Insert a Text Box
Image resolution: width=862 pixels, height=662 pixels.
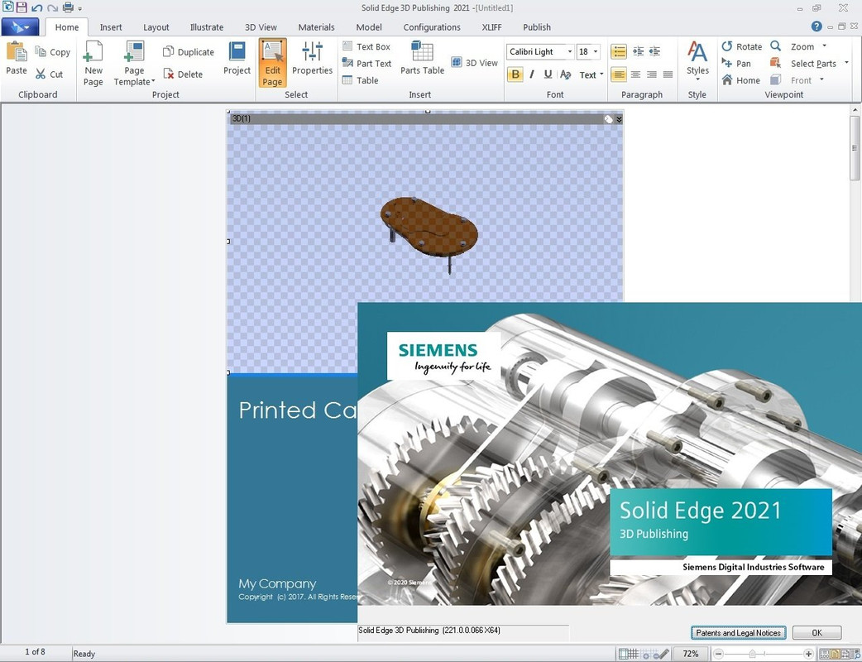[x=366, y=46]
